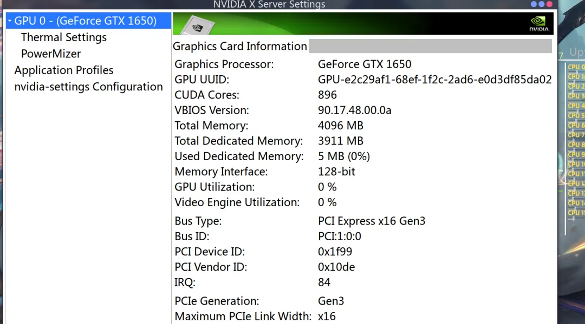Click the GPU Utilization label
This screenshot has width=585, height=324.
click(x=214, y=187)
